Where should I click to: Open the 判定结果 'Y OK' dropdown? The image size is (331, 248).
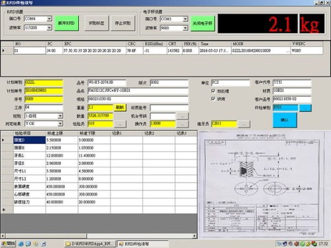pyautogui.click(x=60, y=124)
